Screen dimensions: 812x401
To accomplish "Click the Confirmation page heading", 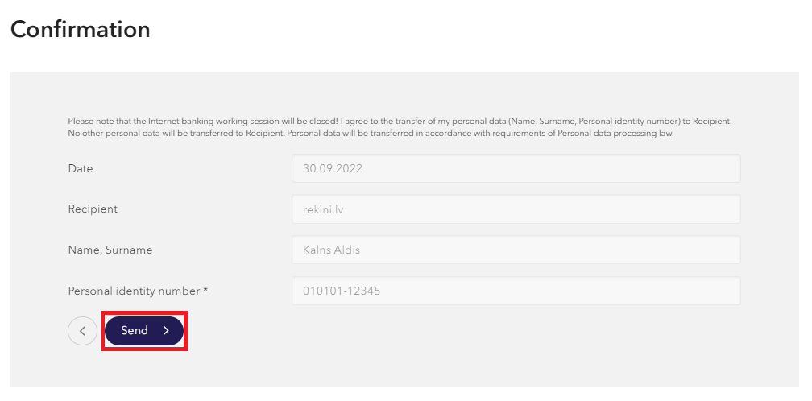I will [x=81, y=30].
